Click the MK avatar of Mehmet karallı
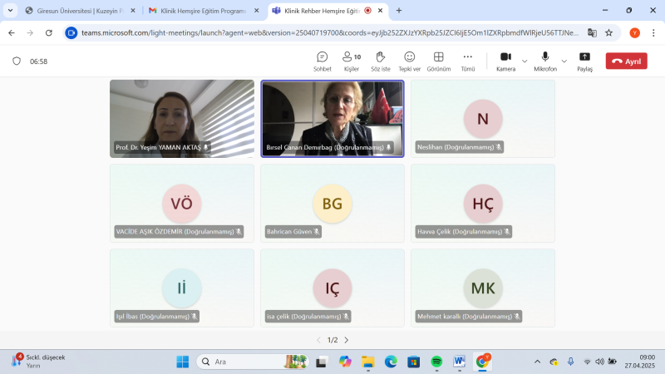The height and width of the screenshot is (374, 665). pos(483,288)
